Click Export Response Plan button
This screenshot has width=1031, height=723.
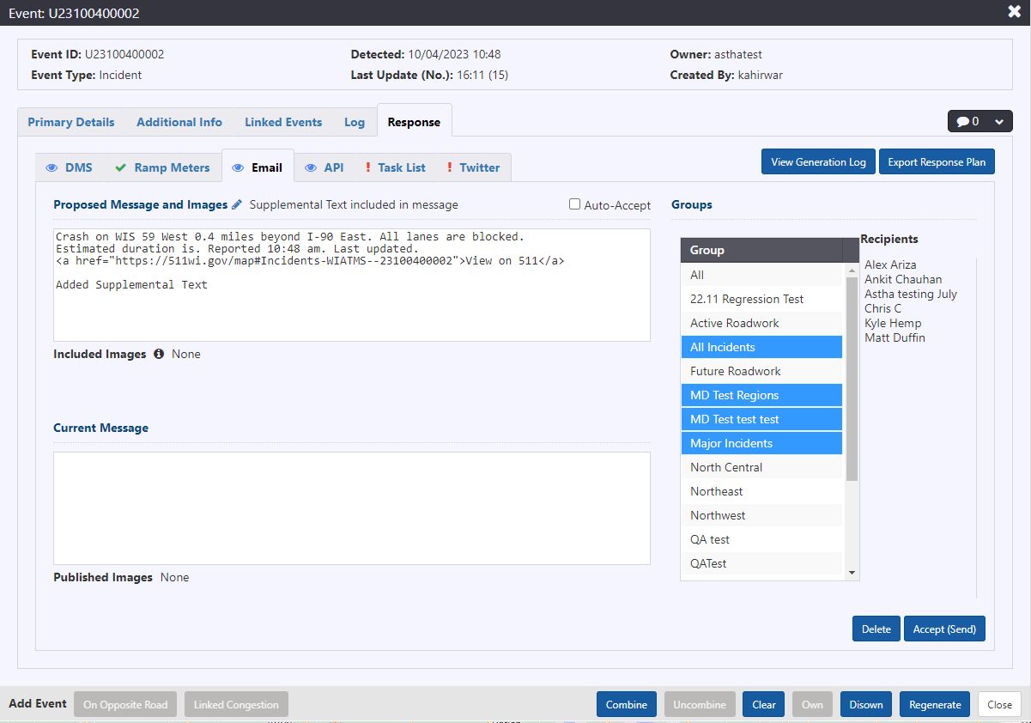pyautogui.click(x=937, y=161)
